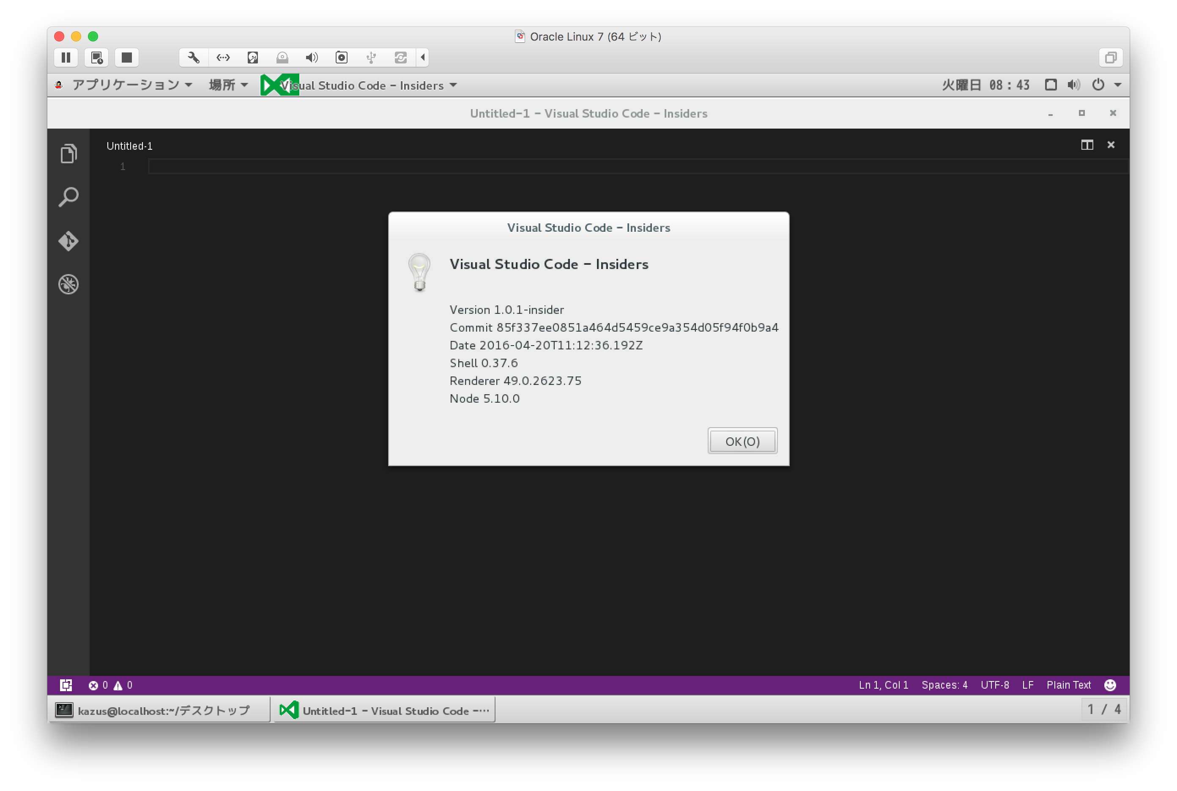Open the Search view in activity bar
Image resolution: width=1177 pixels, height=791 pixels.
pos(68,197)
